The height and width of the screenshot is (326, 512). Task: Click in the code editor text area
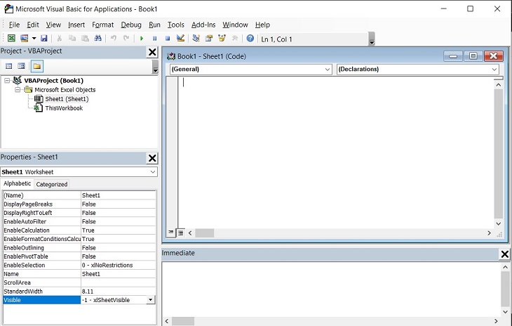pos(336,152)
